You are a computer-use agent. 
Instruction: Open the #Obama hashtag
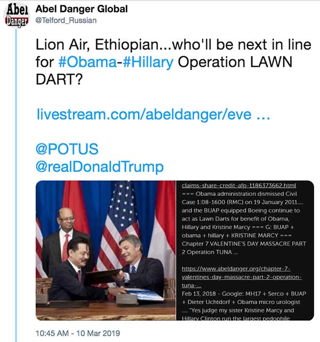click(x=87, y=62)
